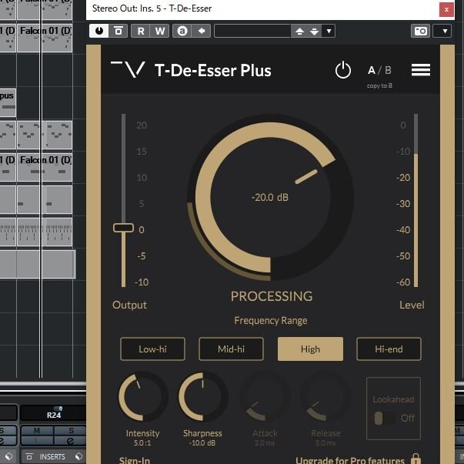Select the Hi-end frequency range
Image resolution: width=464 pixels, height=464 pixels.
tap(389, 349)
